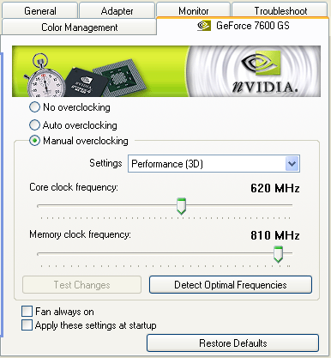Click the core clock frequency slider thumb
The image size is (331, 358).
coord(181,206)
